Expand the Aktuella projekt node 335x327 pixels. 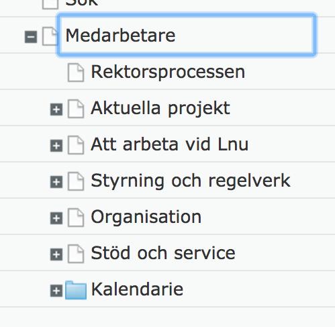click(56, 109)
